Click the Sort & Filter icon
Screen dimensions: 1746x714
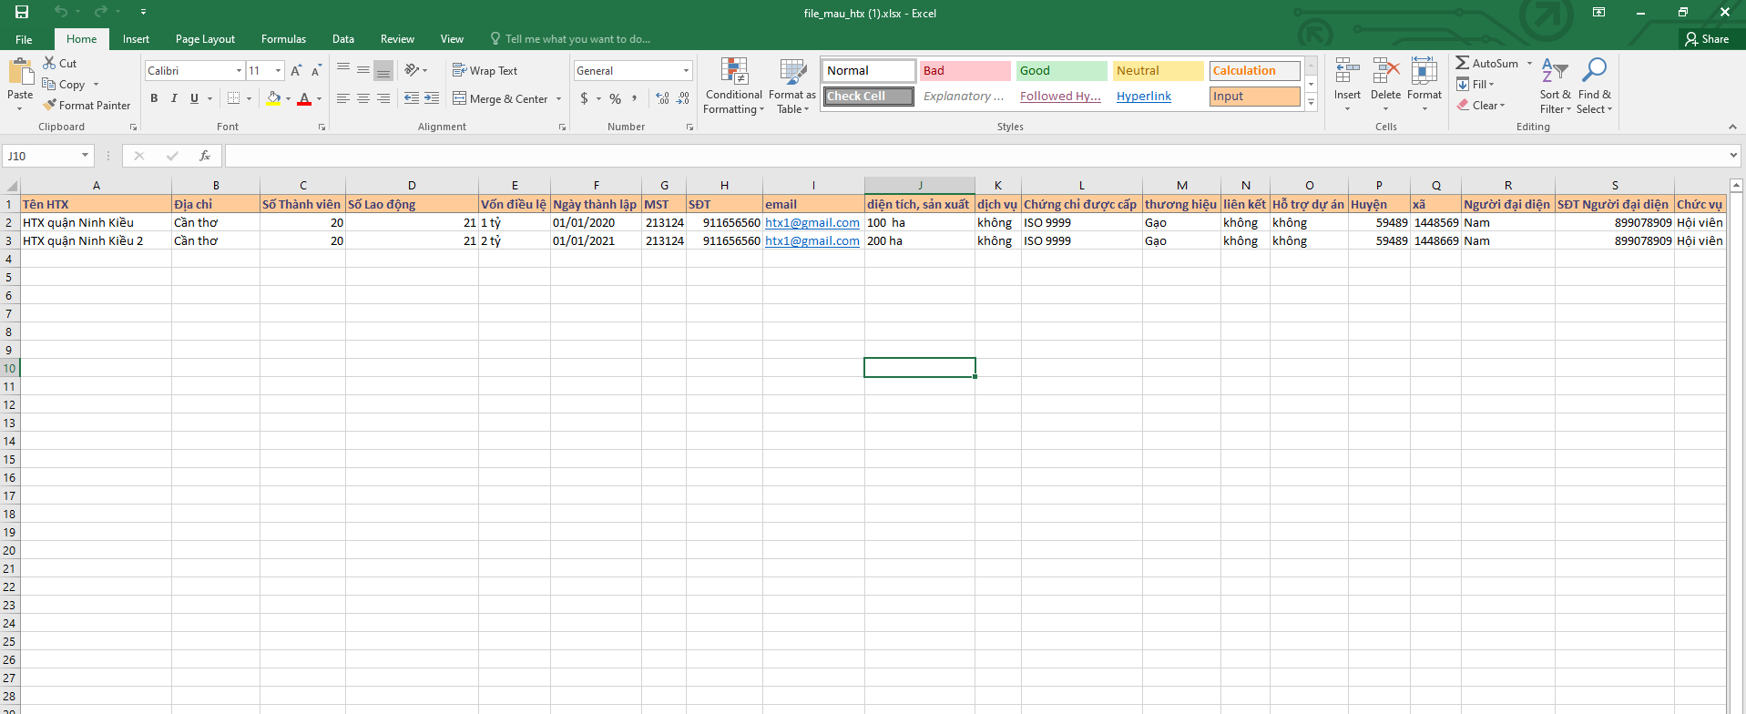pyautogui.click(x=1555, y=71)
